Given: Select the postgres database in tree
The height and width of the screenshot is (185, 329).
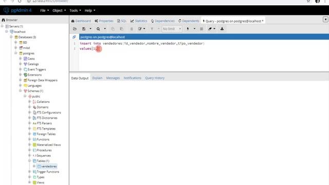Looking at the screenshot, I should (x=29, y=53).
